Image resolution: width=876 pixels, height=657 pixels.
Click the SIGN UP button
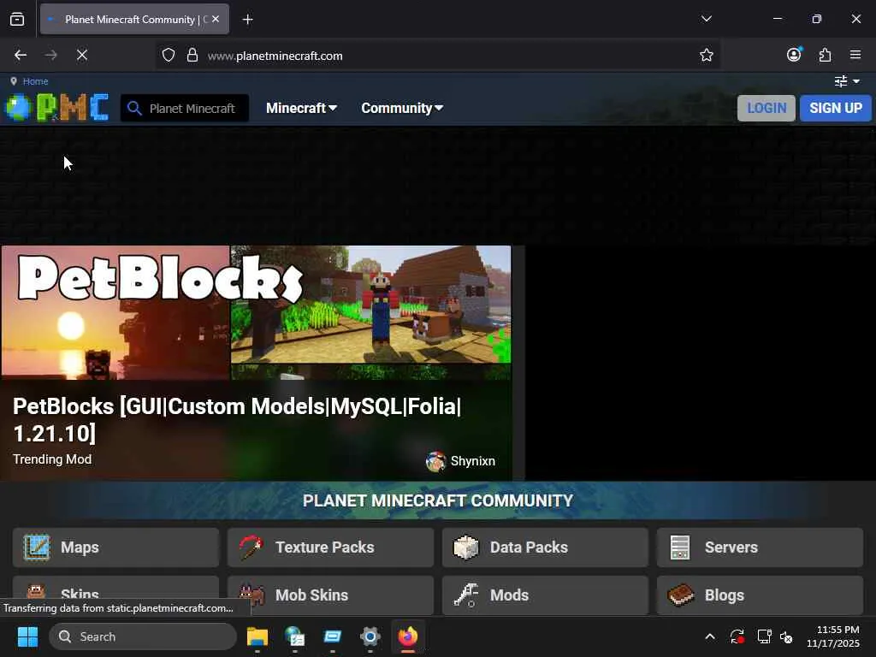point(835,108)
